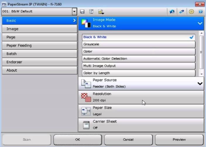
Task: Select the Black & White image mode
Action: coord(139,37)
